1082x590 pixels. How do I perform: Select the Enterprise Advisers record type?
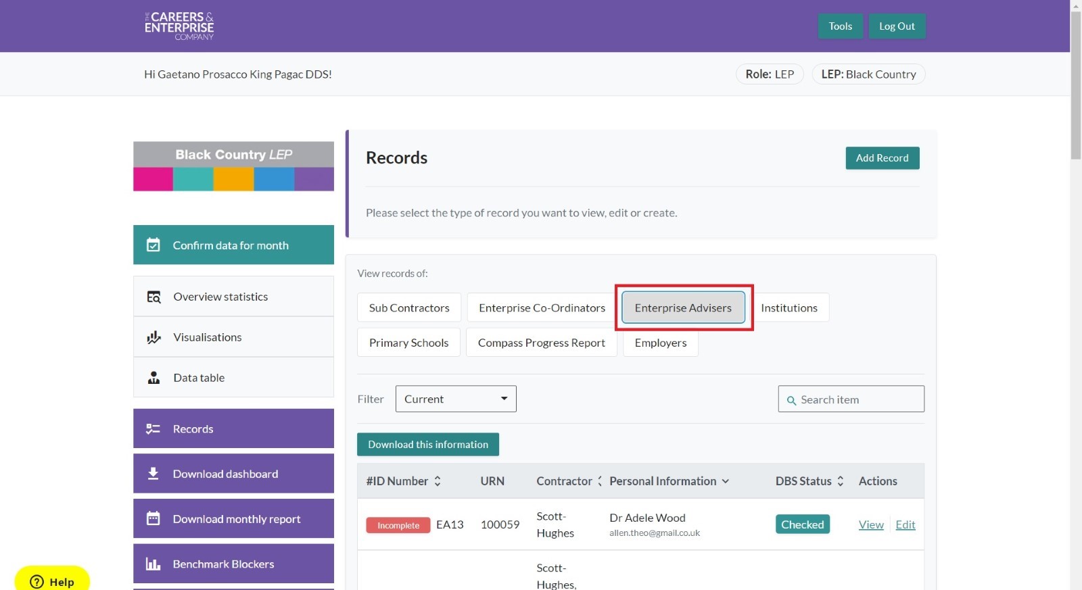point(683,308)
